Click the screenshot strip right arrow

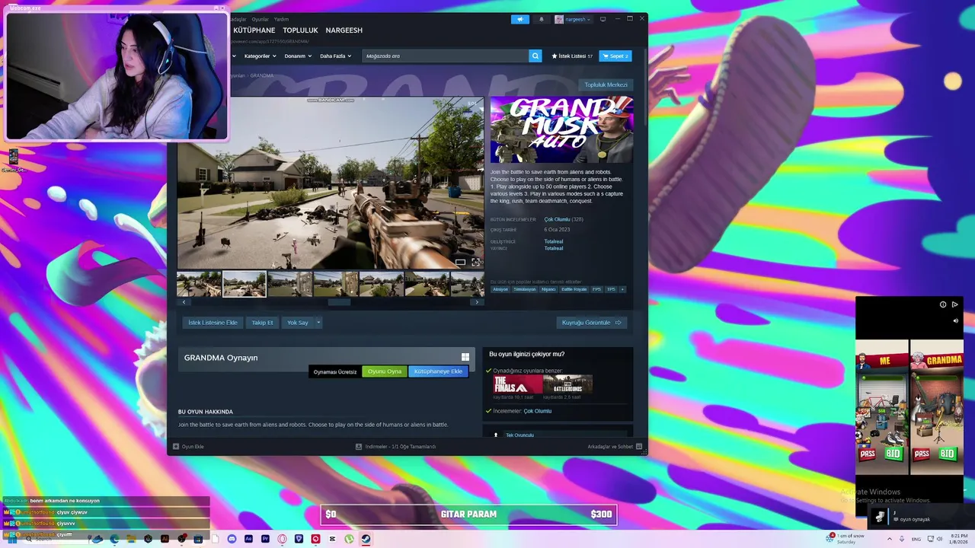pos(477,302)
